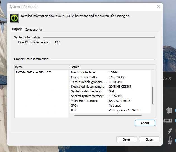Click the 128-bit value
The height and width of the screenshot is (152, 176).
tap(114, 72)
